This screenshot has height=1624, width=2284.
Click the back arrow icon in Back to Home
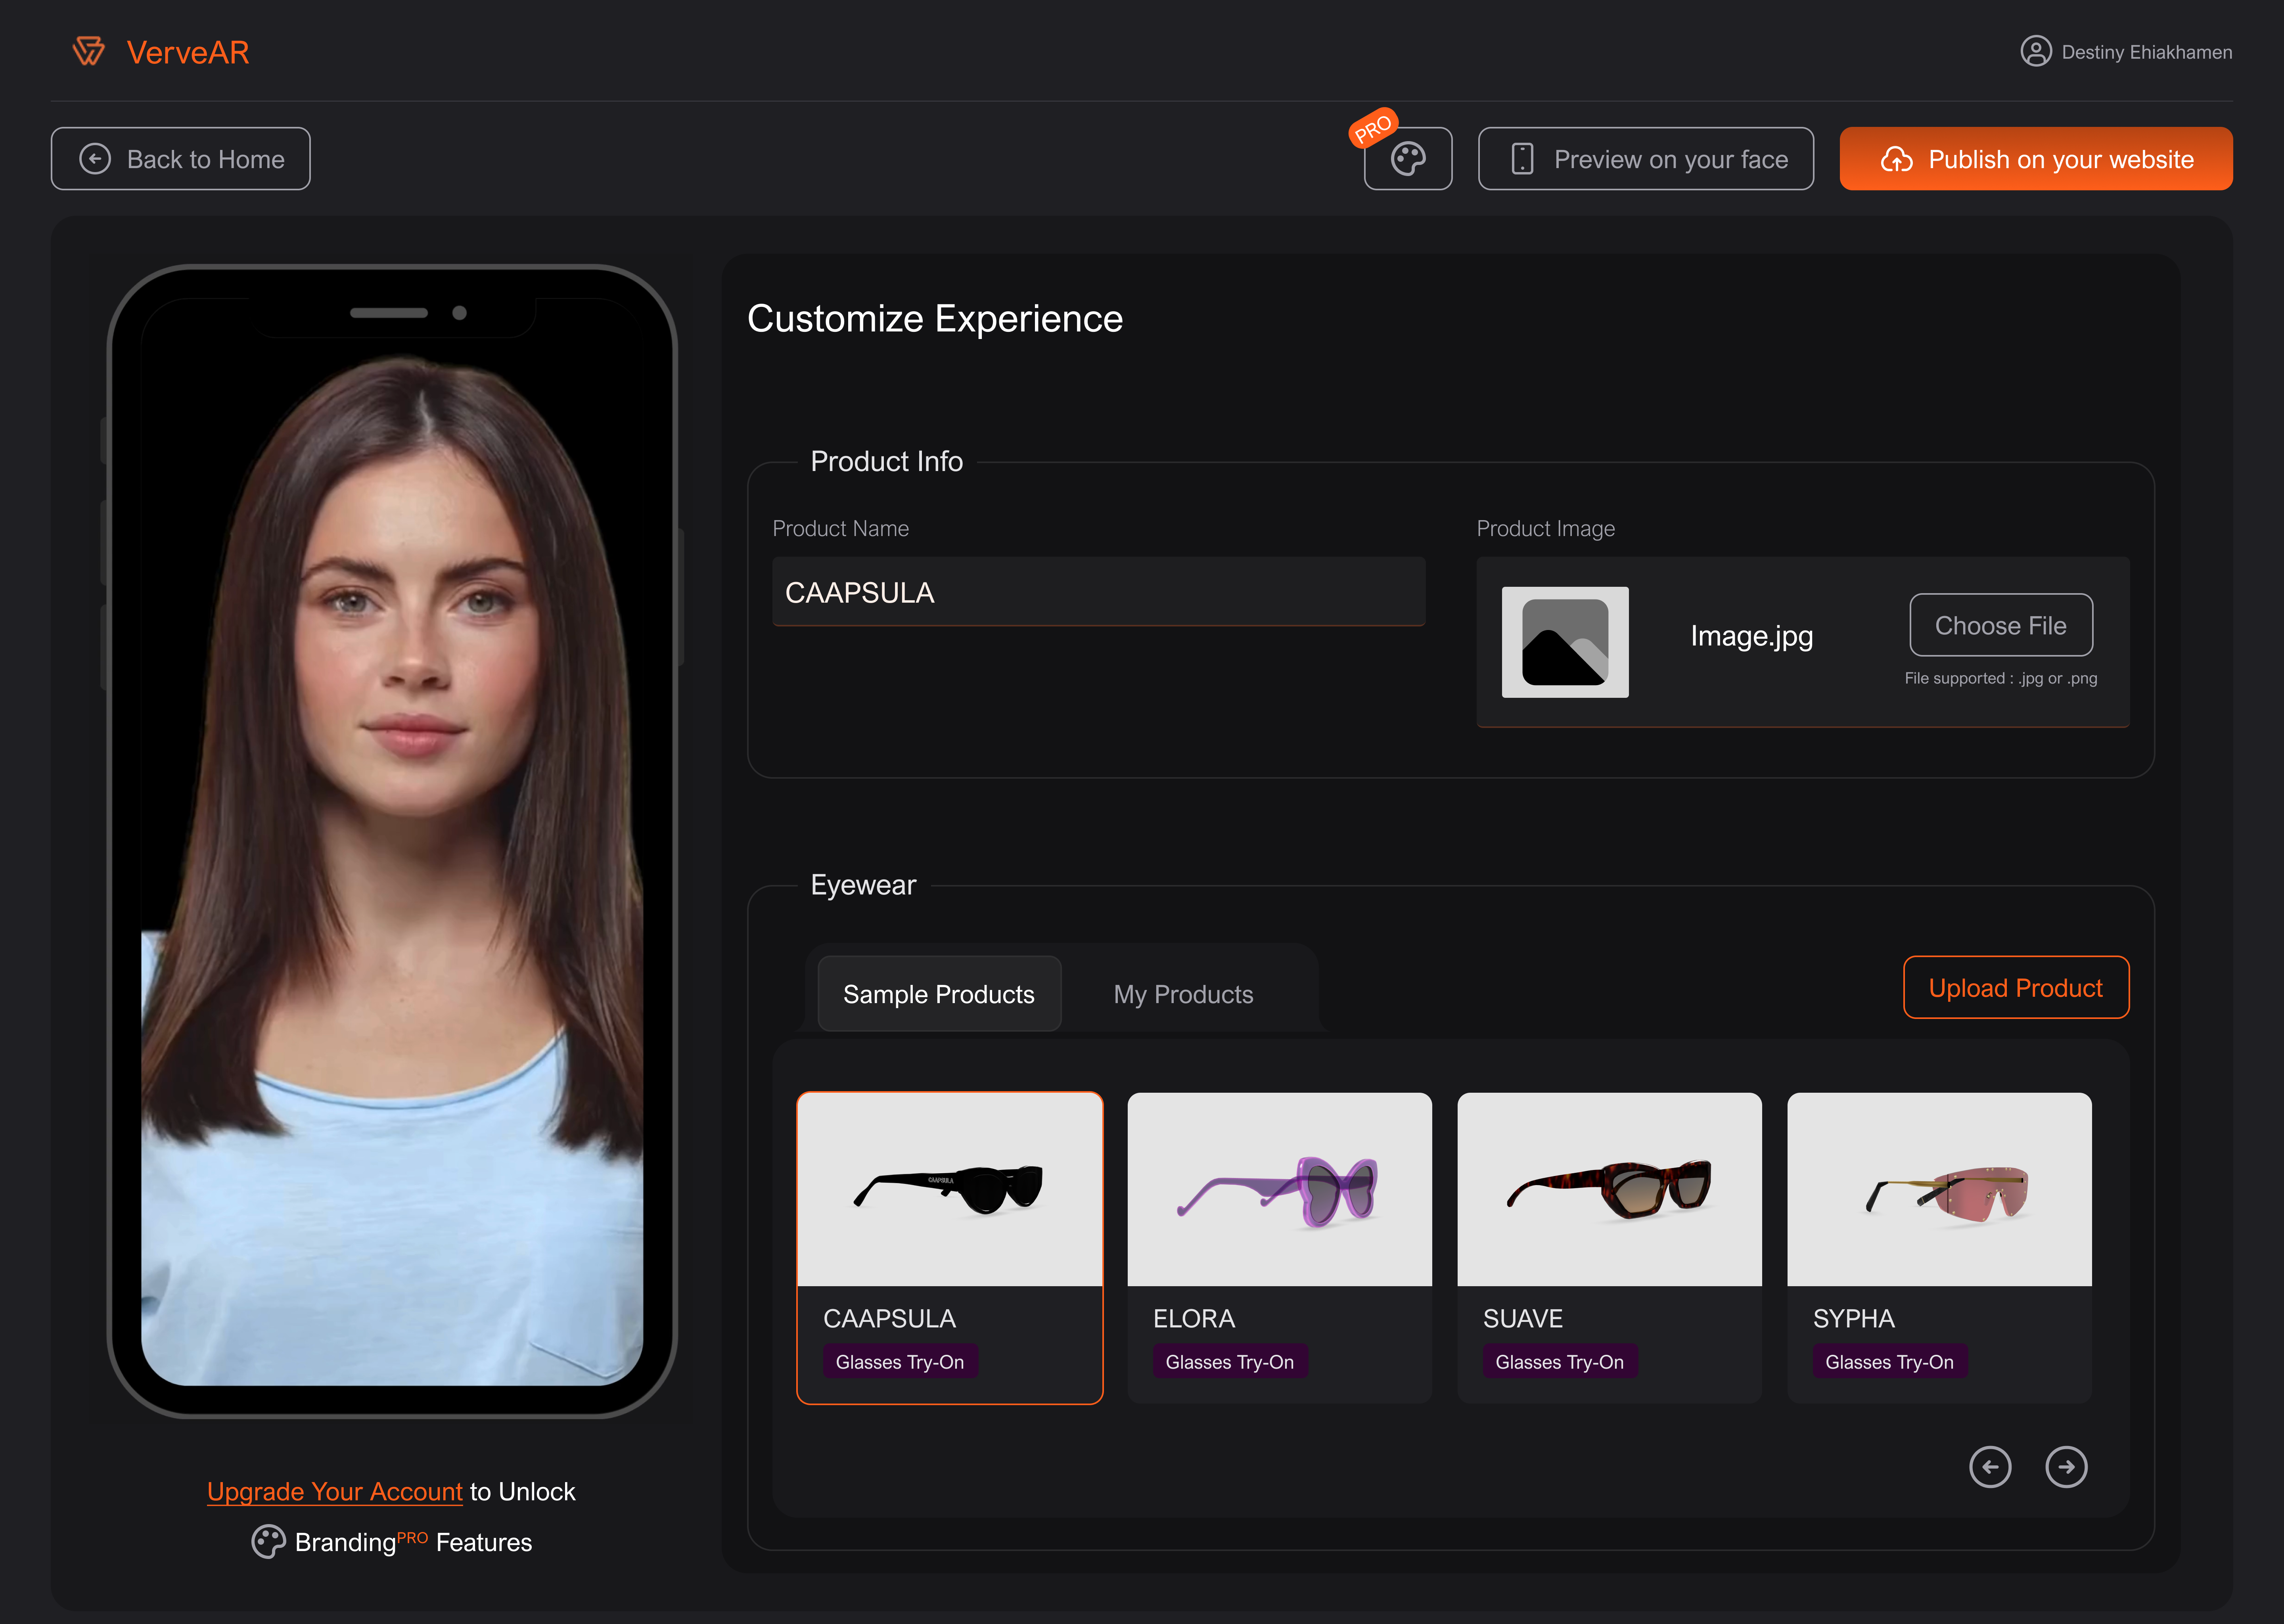95,159
